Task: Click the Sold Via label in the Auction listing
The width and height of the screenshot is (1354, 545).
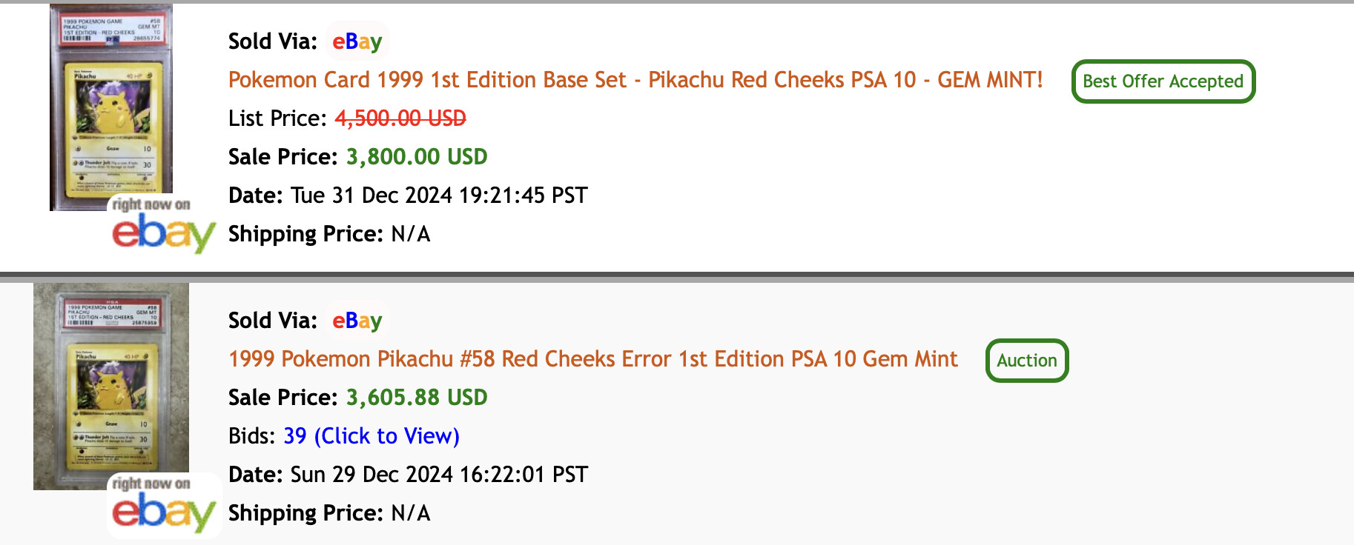Action: point(273,321)
